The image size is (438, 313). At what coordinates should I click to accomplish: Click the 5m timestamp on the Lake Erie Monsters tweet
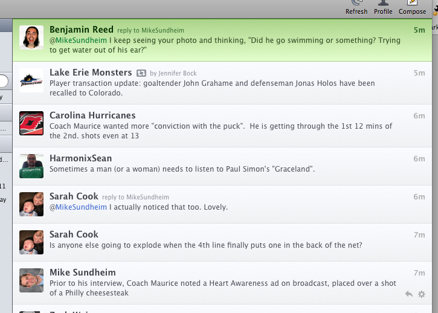(x=419, y=73)
